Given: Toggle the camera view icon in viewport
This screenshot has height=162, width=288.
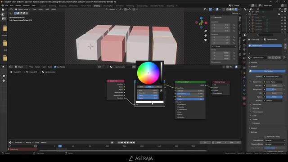Looking at the screenshot, I should click(x=206, y=40).
